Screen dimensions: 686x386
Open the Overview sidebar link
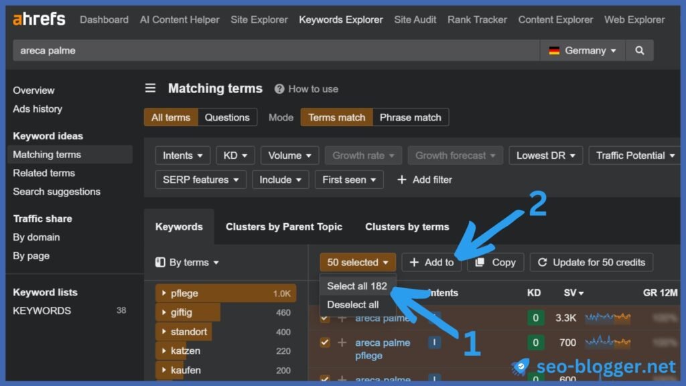click(x=33, y=90)
